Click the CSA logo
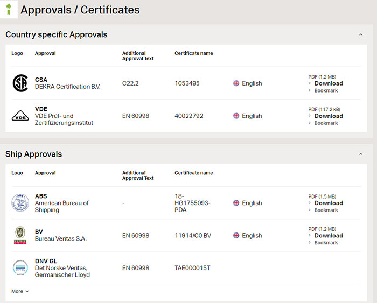 point(20,83)
